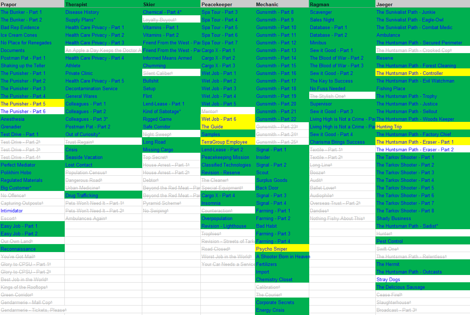470x315 pixels.
Task: Select the Stray Dogs cell
Action: tap(423, 279)
